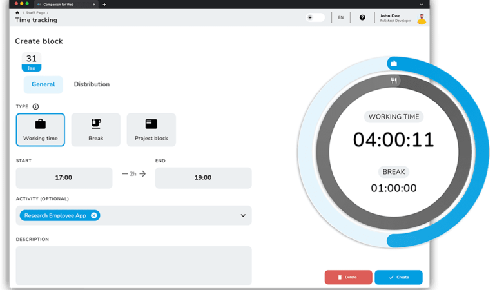Focus the Description text area
Screen dimensions: 495x290
[134, 266]
